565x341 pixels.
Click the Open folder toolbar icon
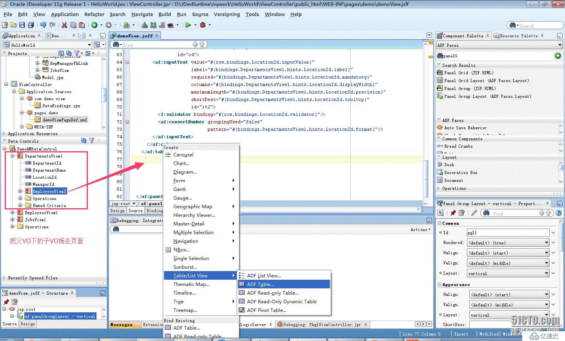[14, 25]
